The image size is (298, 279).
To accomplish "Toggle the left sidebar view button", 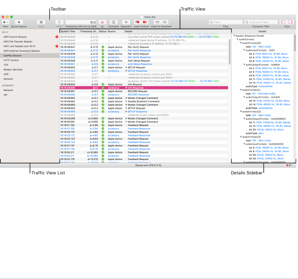I will [283, 22].
